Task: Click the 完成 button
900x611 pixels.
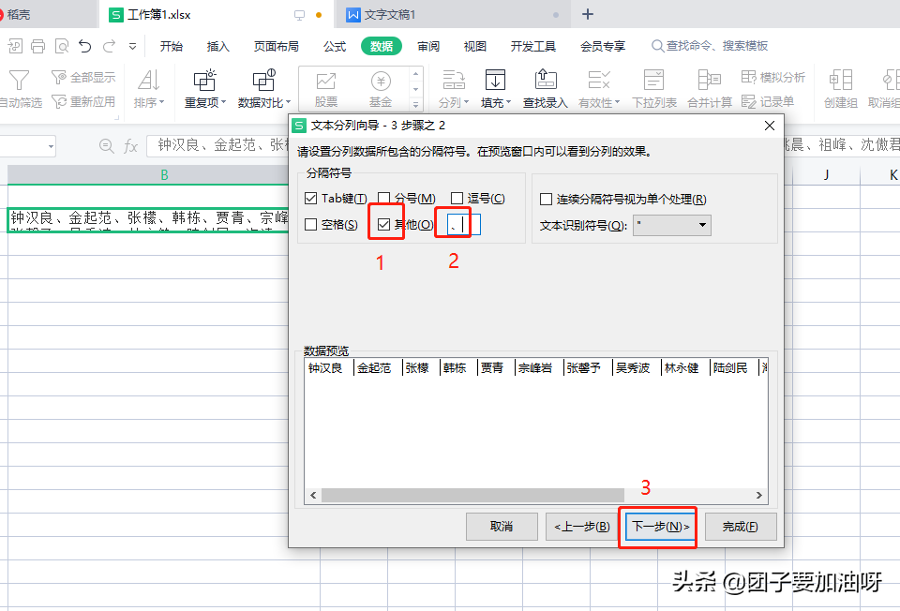Action: [741, 527]
